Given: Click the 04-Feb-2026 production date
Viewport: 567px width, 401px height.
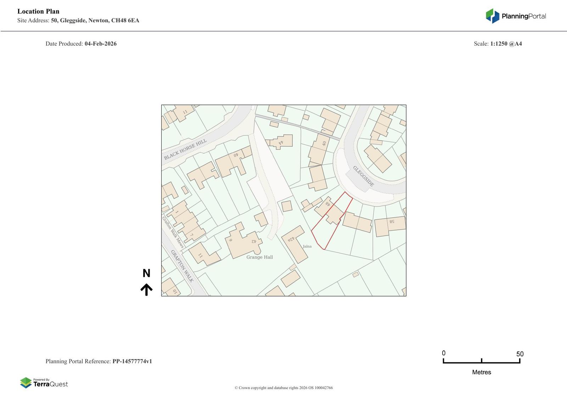Looking at the screenshot, I should [100, 44].
